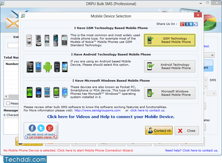
Task: Share on Google Plus icon at top
Action: tap(182, 24)
